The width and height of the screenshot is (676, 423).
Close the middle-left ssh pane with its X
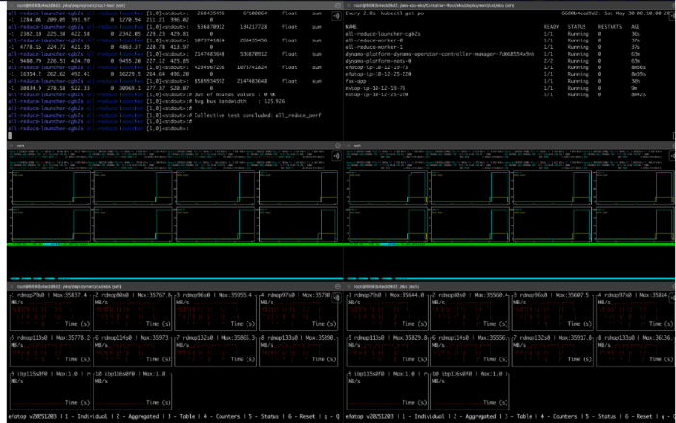12,145
